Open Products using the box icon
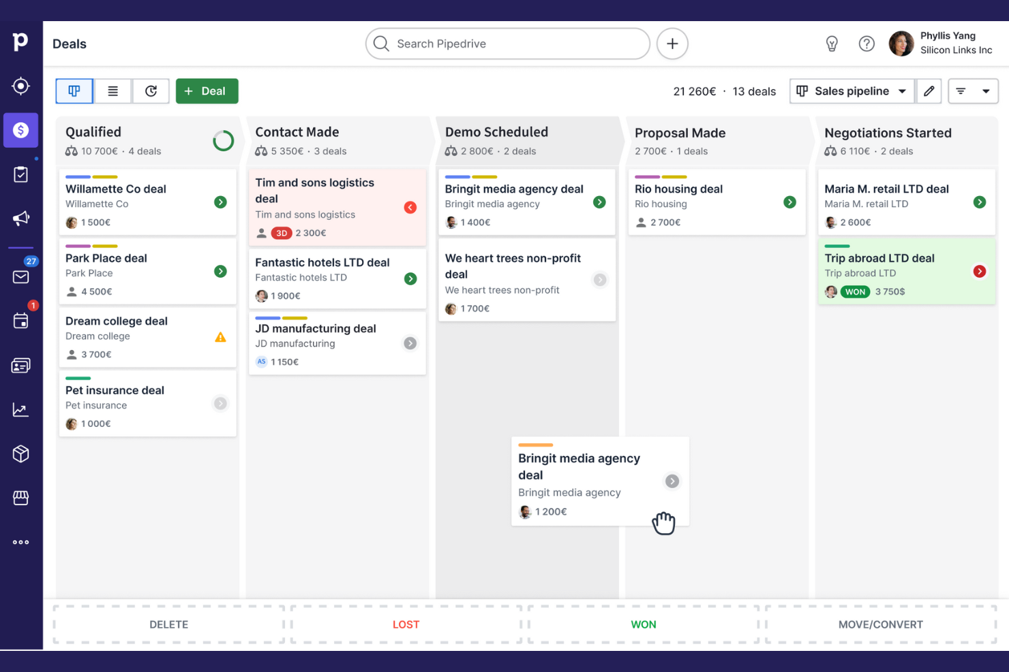The height and width of the screenshot is (672, 1009). 20,453
